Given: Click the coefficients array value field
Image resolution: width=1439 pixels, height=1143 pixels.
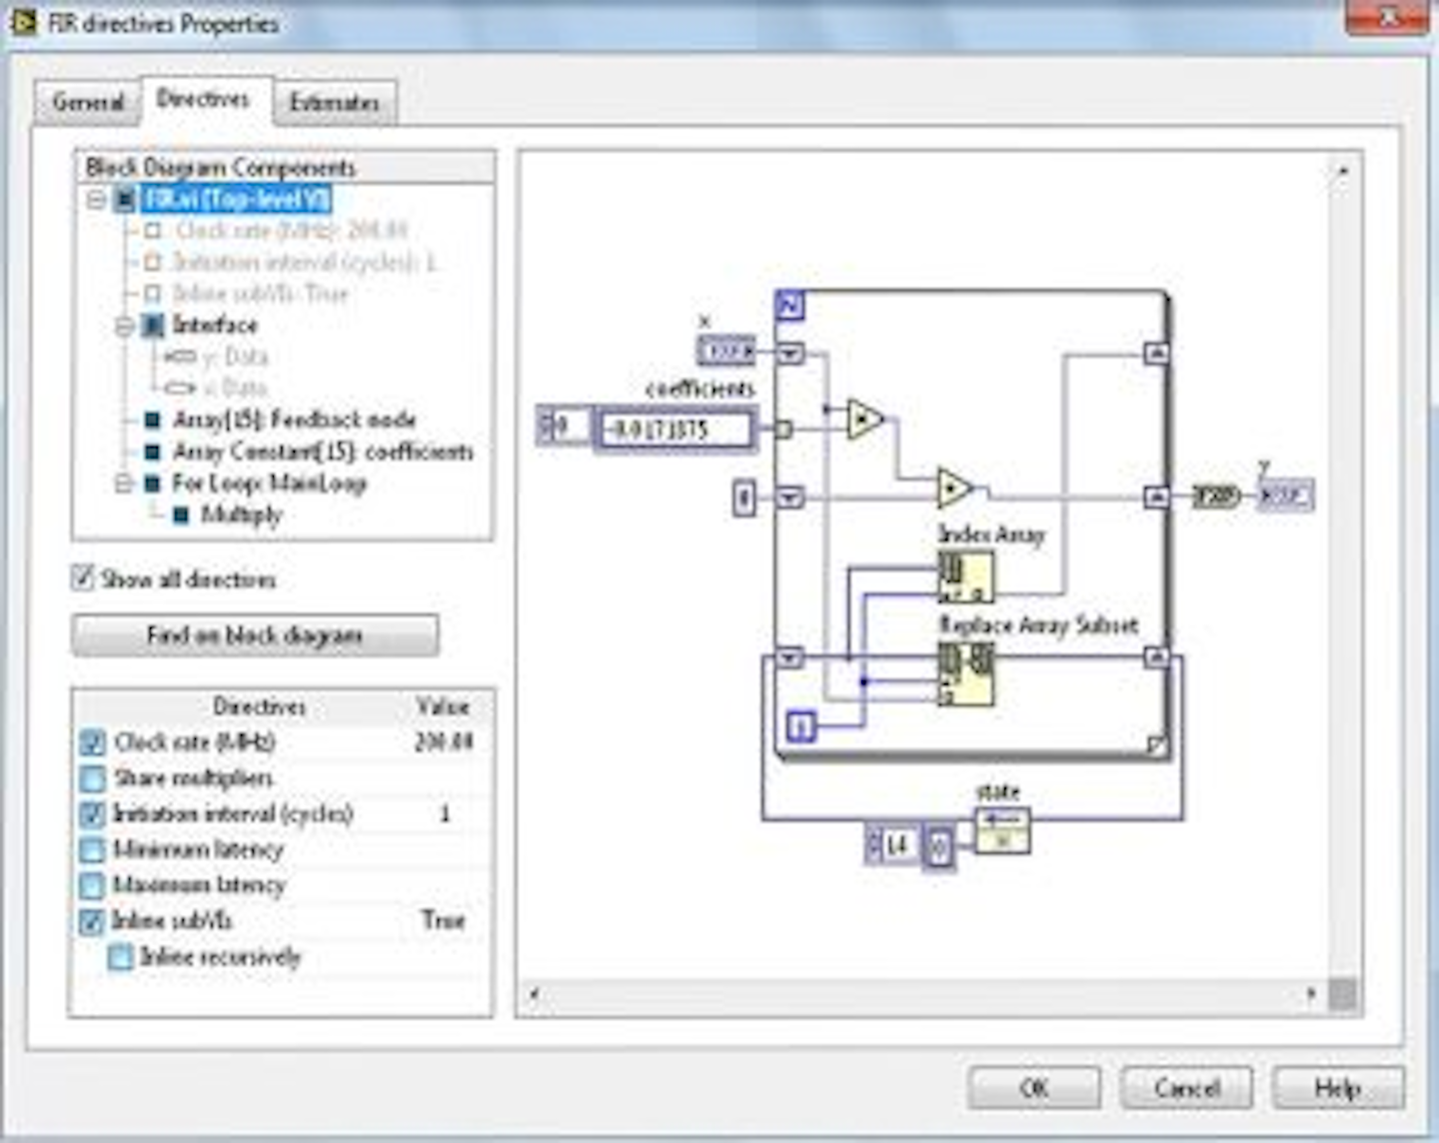Looking at the screenshot, I should click(x=678, y=430).
